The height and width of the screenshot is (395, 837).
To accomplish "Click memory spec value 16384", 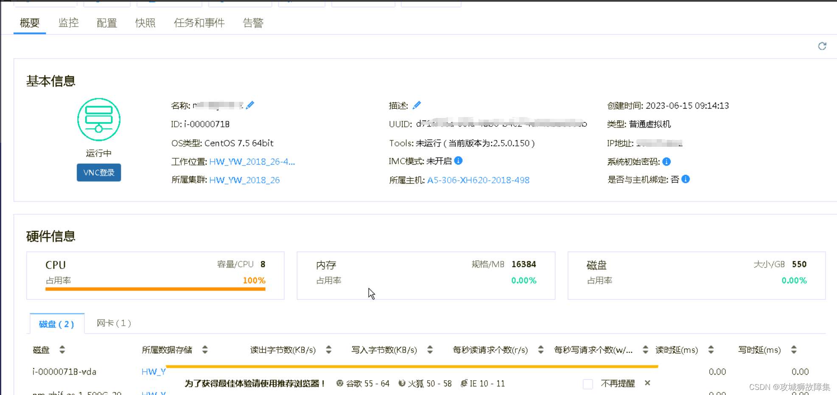I will pyautogui.click(x=524, y=264).
